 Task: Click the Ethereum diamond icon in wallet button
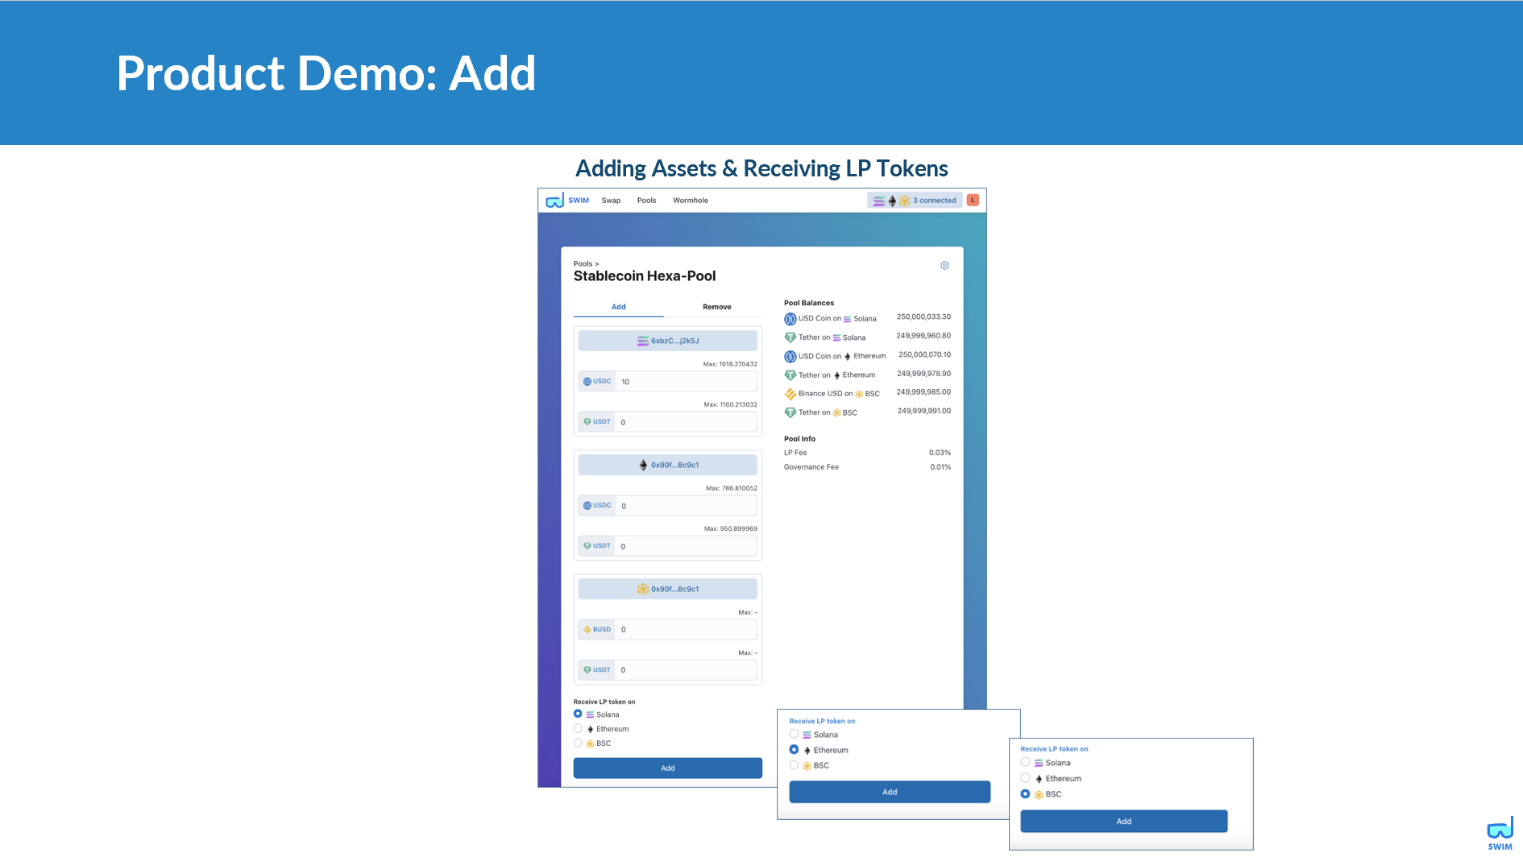tap(643, 465)
